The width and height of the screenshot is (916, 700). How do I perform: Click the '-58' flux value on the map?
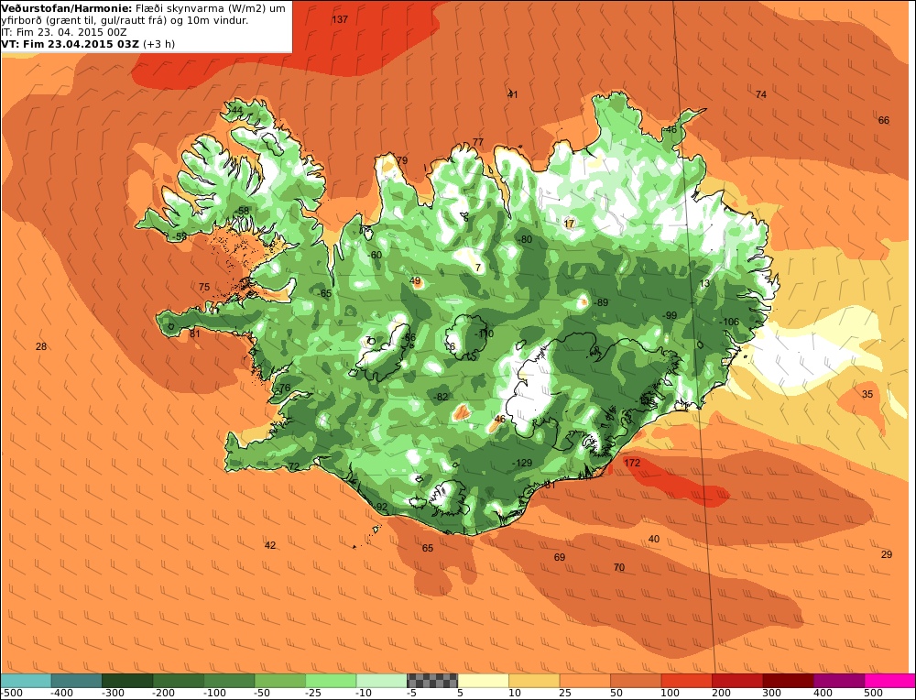(241, 211)
